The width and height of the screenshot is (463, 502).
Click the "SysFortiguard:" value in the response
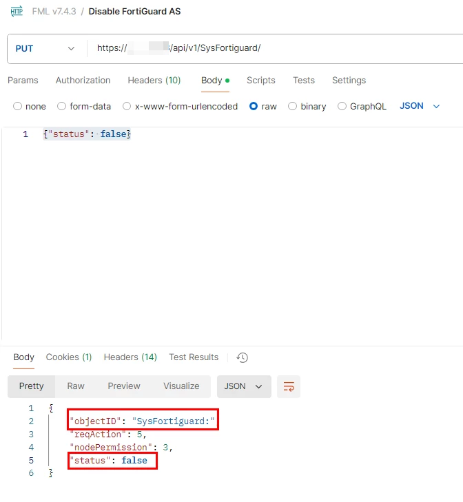[174, 421]
